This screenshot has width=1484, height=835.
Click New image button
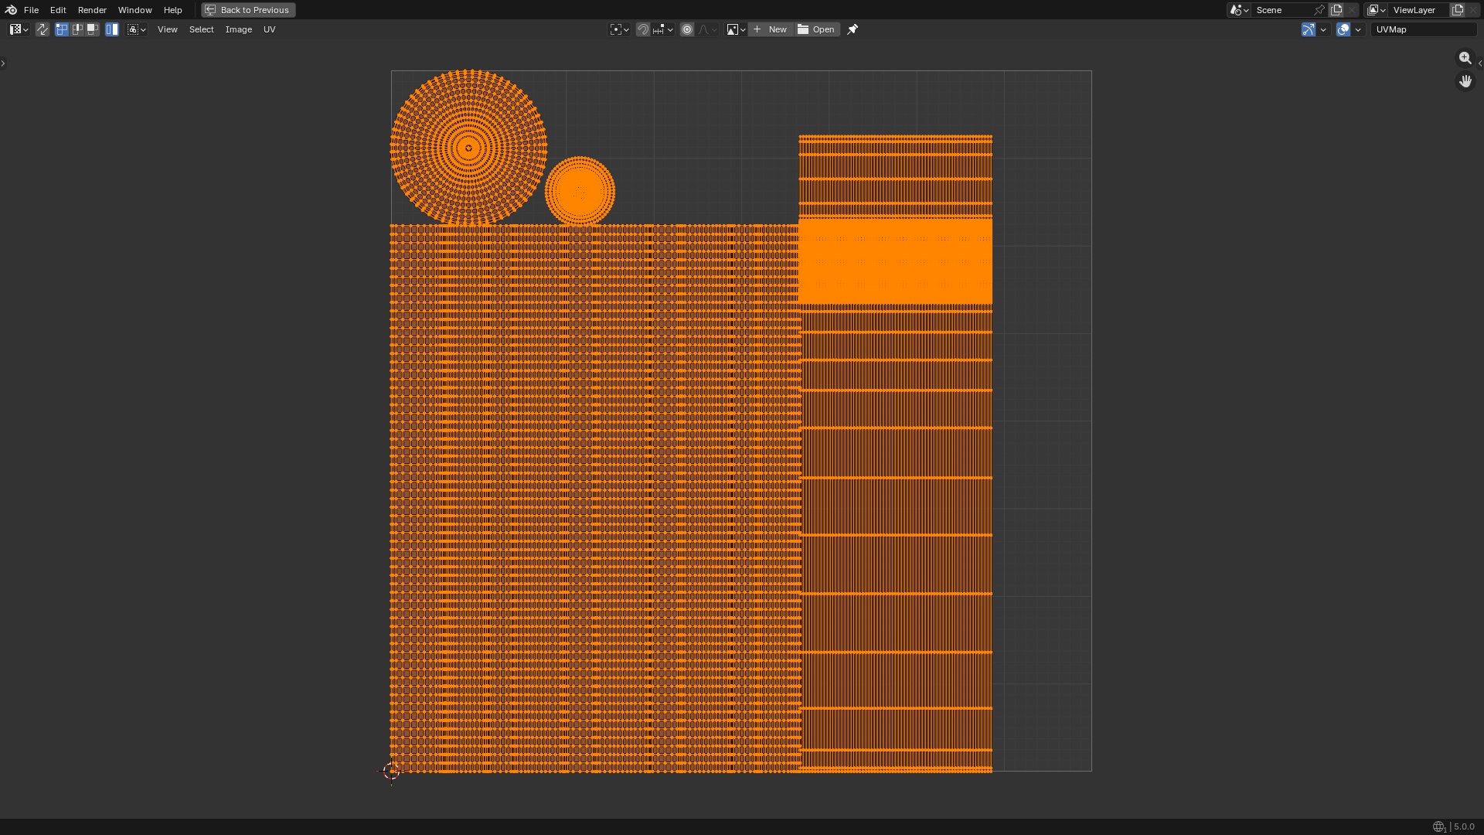[x=770, y=29]
